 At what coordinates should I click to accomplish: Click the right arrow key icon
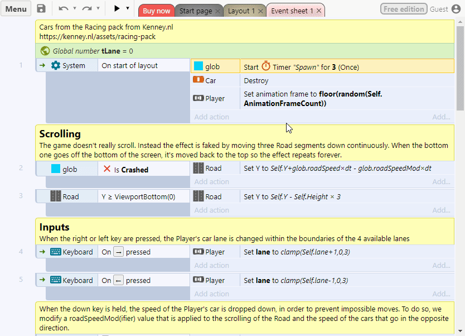pyautogui.click(x=118, y=252)
